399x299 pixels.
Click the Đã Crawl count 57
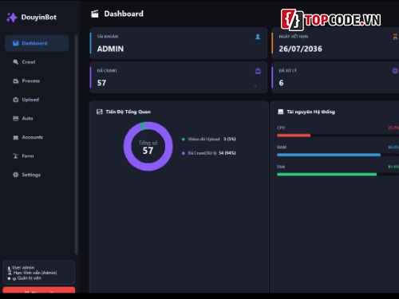pyautogui.click(x=101, y=83)
